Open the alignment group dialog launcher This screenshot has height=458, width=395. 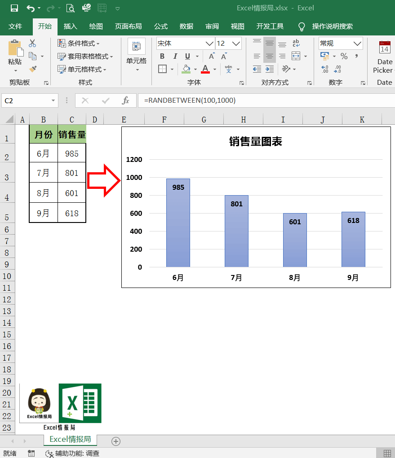pyautogui.click(x=310, y=83)
